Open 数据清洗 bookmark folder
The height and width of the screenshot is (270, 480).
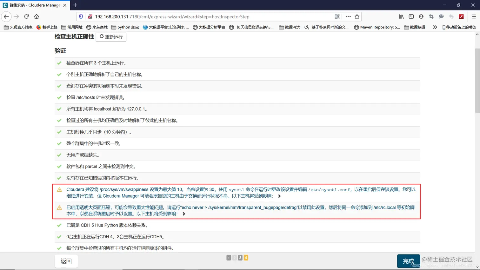point(290,27)
